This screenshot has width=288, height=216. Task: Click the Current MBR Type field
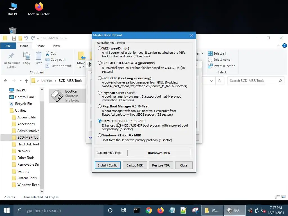pyautogui.click(x=159, y=153)
